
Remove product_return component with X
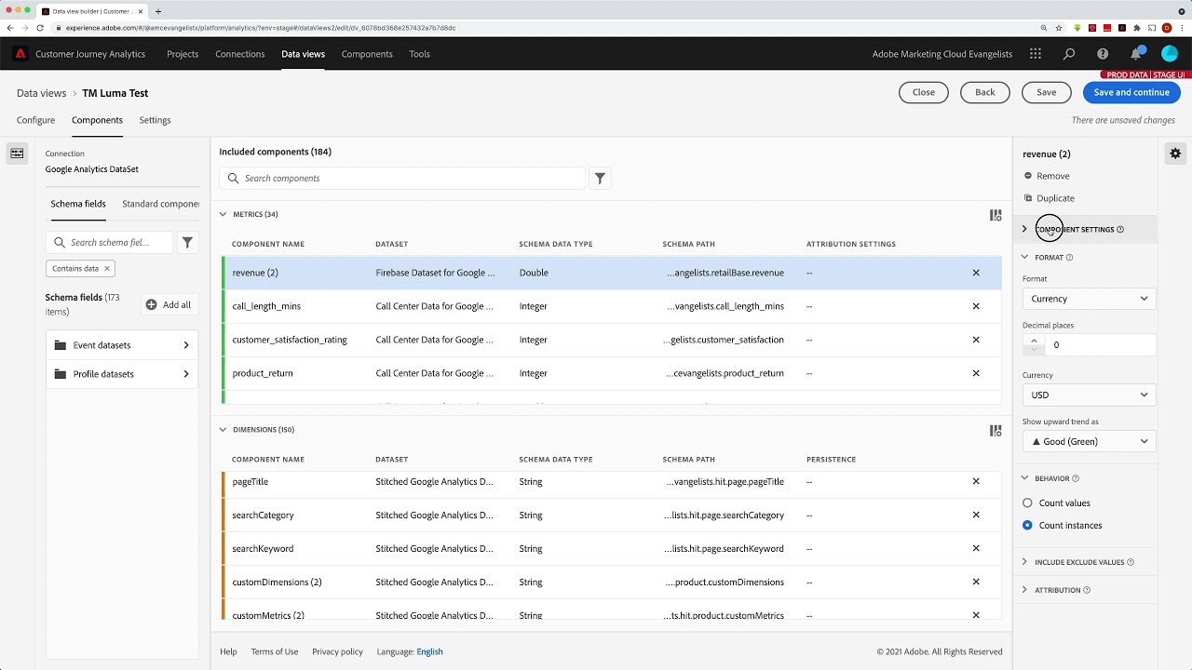(976, 373)
